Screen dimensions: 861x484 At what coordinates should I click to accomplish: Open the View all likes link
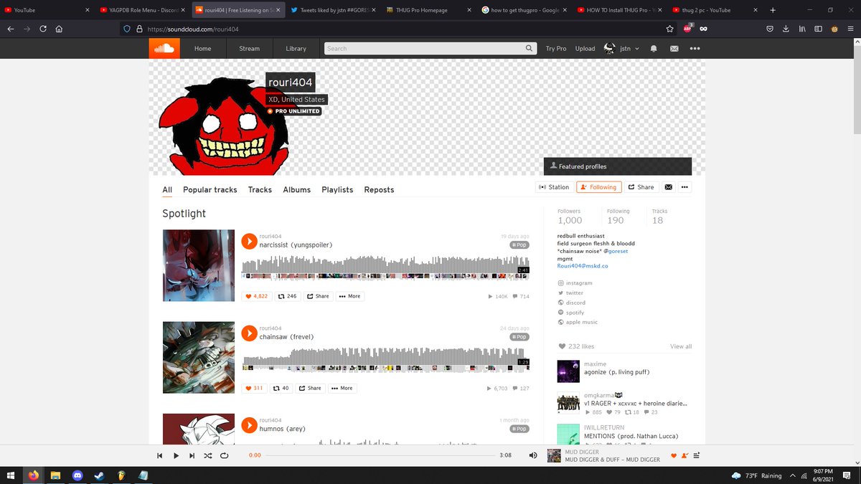tap(680, 346)
